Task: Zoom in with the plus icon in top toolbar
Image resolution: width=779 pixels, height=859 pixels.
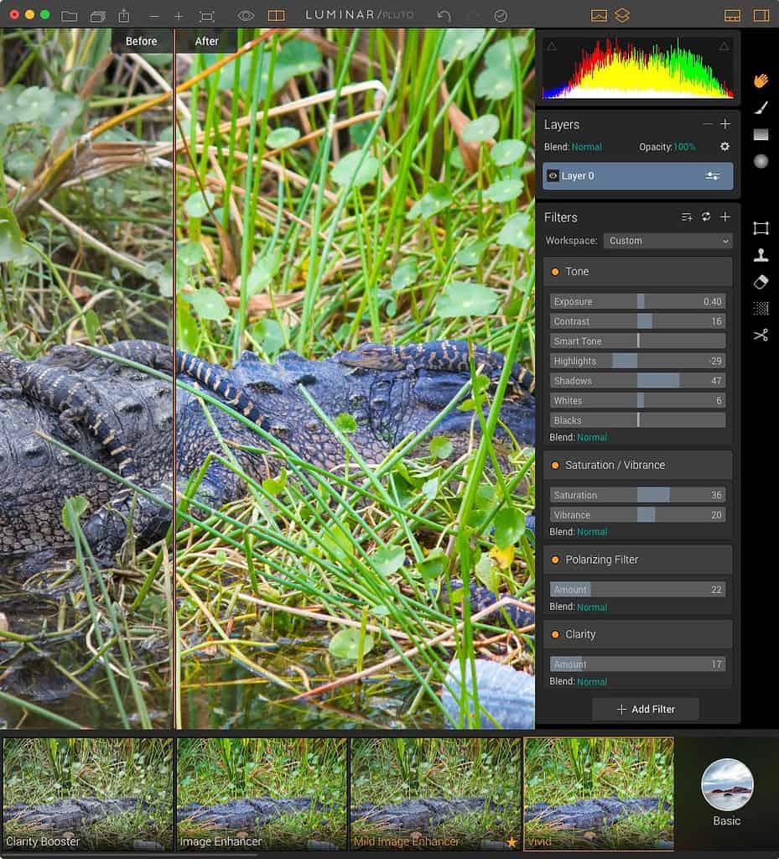Action: pyautogui.click(x=179, y=17)
